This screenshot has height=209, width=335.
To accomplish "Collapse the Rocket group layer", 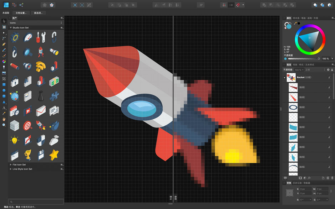I will click(x=285, y=78).
